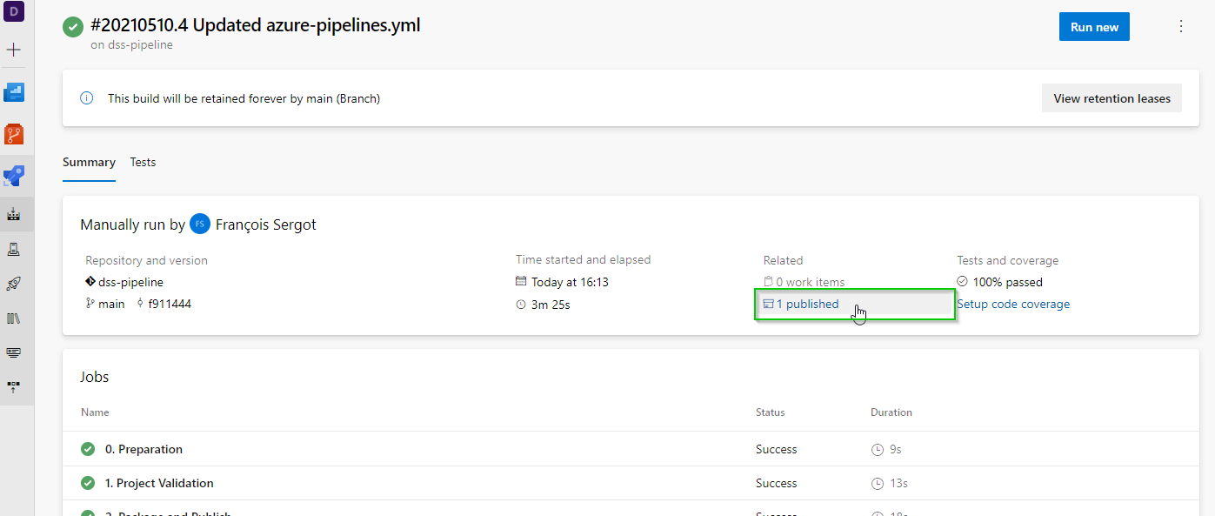
Task: Click the add new item plus icon
Action: coord(14,50)
